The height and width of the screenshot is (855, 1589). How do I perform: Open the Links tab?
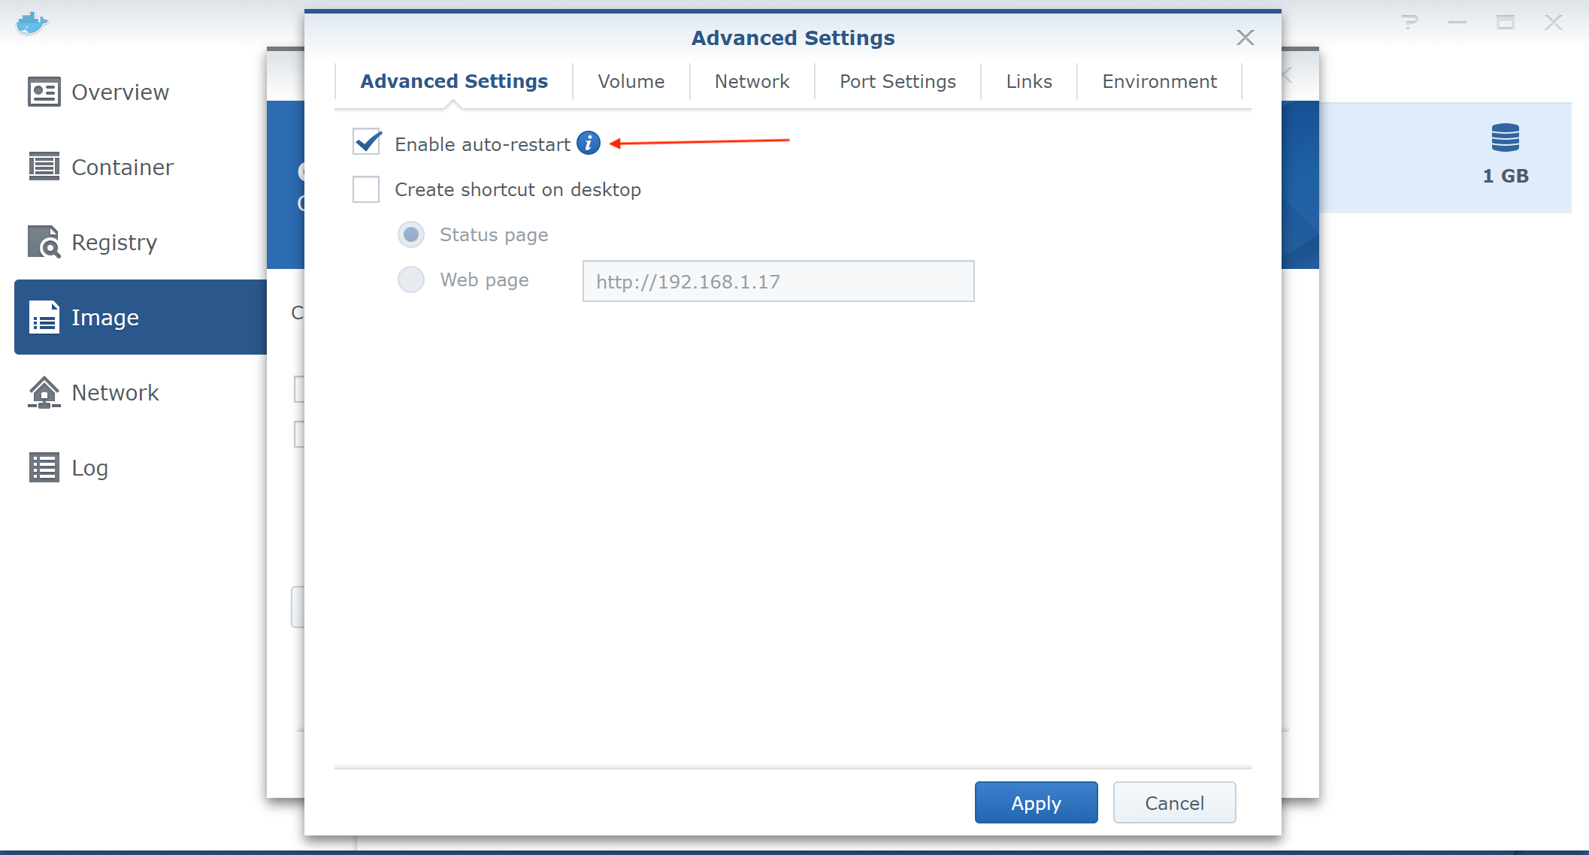pos(1029,81)
